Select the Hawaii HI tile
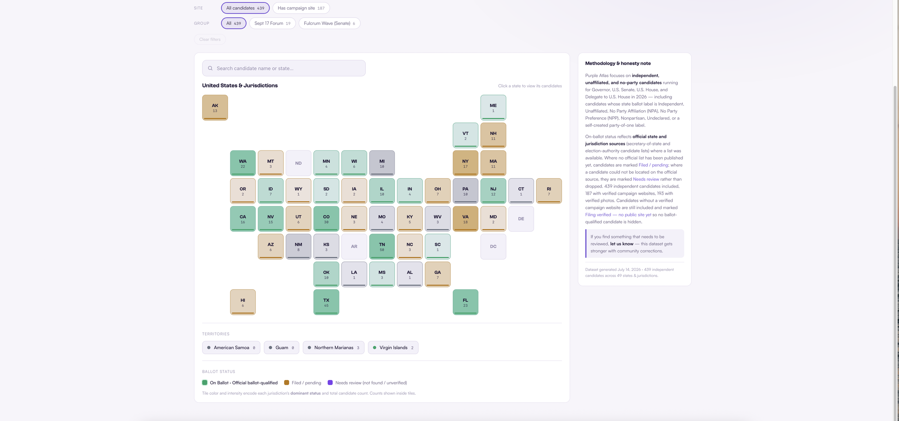The width and height of the screenshot is (899, 421). pos(243,302)
